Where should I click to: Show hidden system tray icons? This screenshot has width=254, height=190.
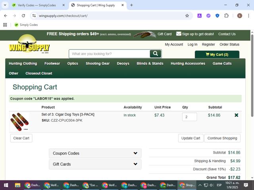(200, 185)
